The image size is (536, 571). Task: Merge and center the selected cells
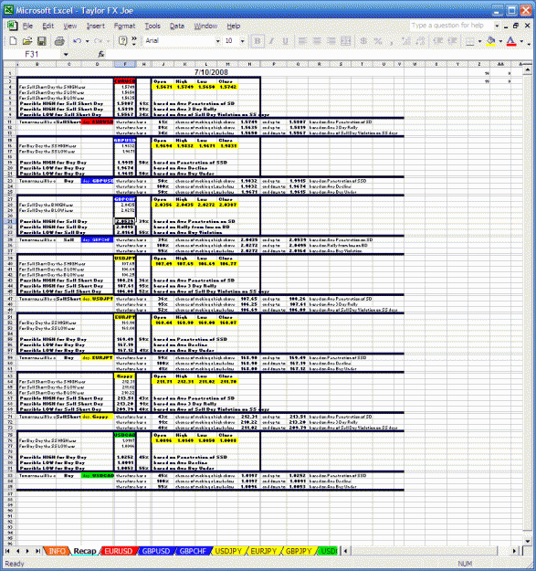pos(346,41)
